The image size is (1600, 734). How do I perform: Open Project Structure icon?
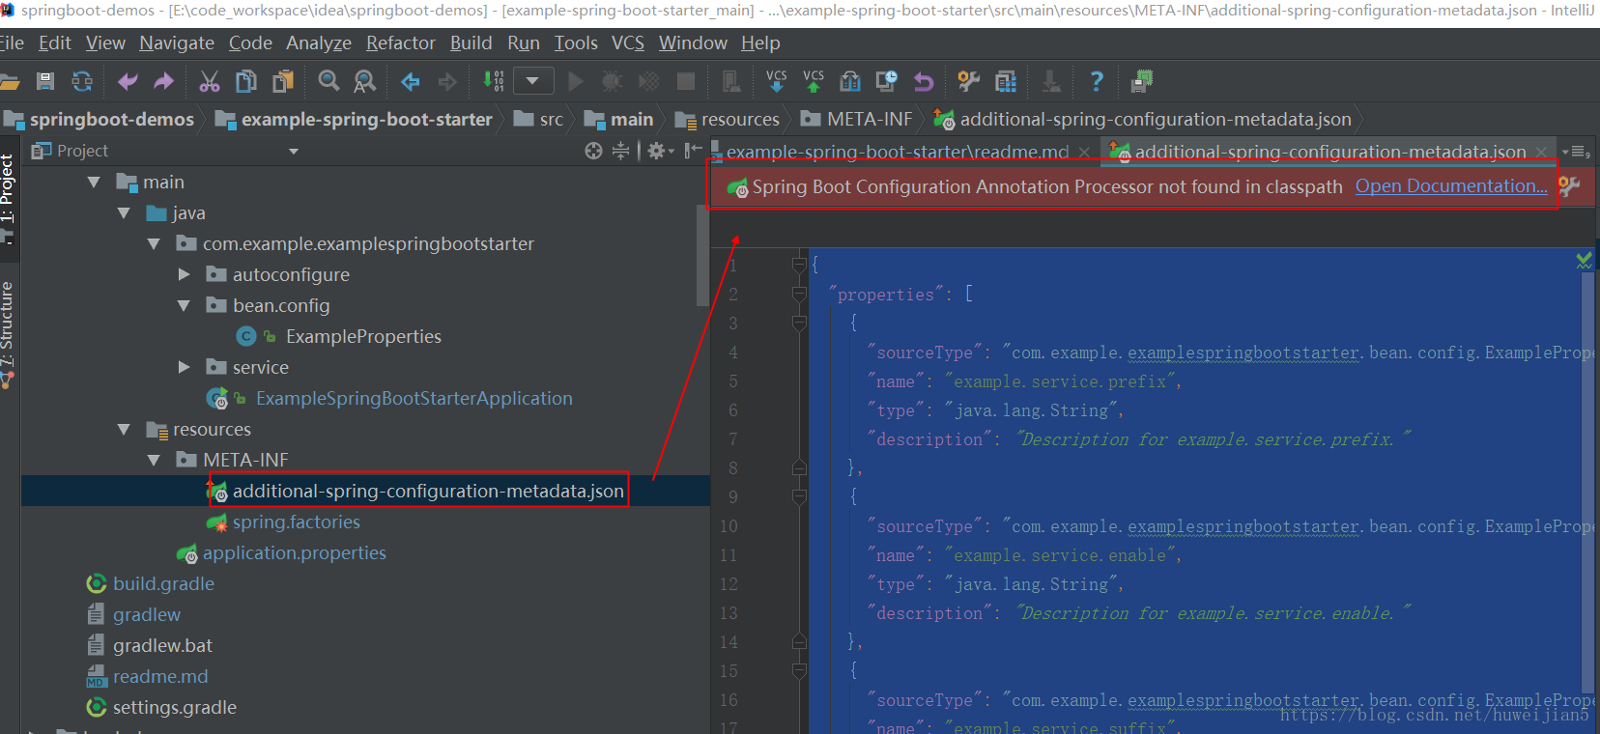point(1006,81)
